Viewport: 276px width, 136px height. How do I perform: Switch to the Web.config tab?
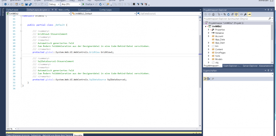[64, 10]
